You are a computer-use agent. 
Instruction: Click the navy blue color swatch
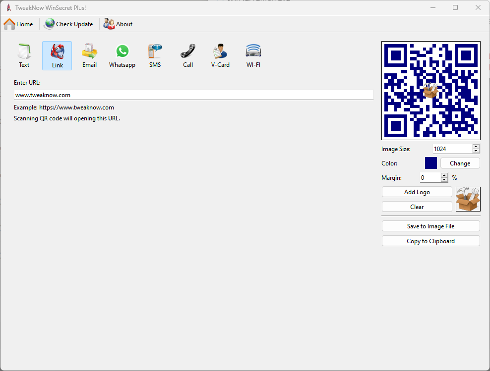coord(431,163)
